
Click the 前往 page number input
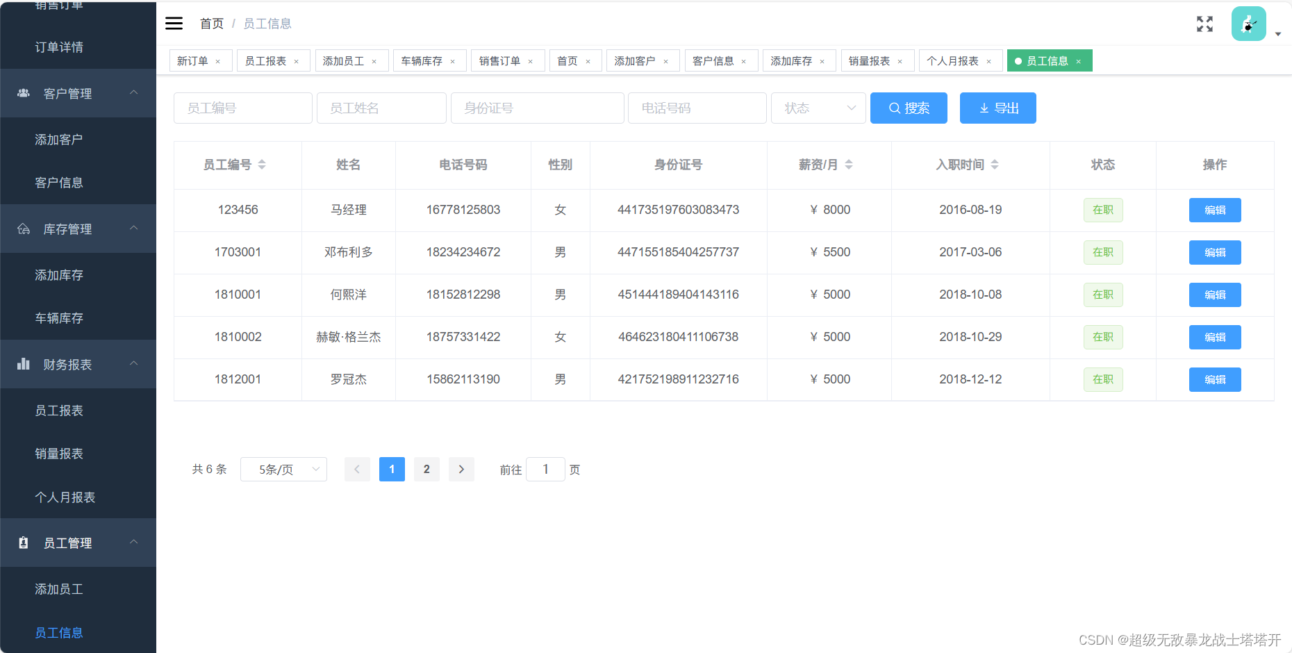pyautogui.click(x=545, y=470)
